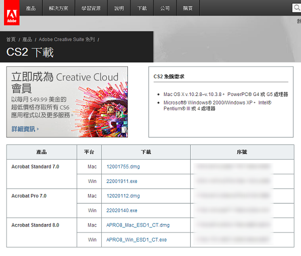Click blurred serial for 22001911.exe row
Viewport: 301px width, 256px height.
tap(233, 181)
